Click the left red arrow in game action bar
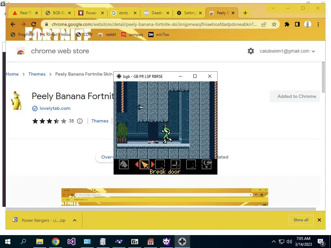 (x=137, y=164)
